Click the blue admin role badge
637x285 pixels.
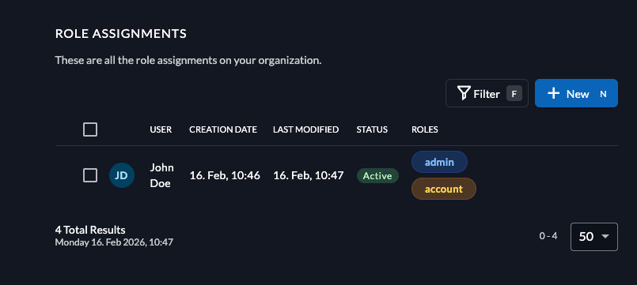(x=439, y=162)
